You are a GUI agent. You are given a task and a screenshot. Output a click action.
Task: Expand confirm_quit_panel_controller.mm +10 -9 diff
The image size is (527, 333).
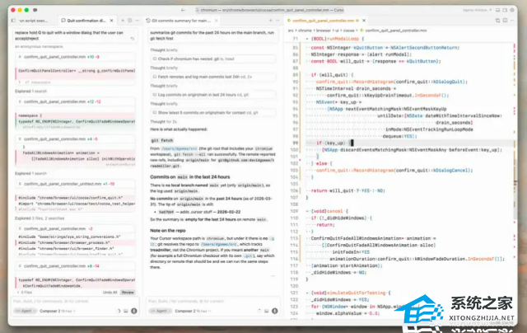tap(76, 57)
